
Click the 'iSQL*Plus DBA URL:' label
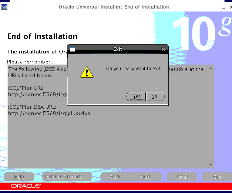tap(32, 107)
